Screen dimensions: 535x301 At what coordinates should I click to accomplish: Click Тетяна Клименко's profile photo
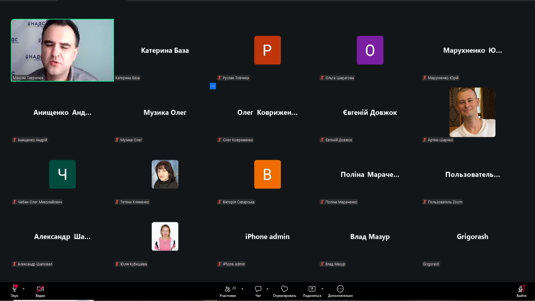click(165, 174)
